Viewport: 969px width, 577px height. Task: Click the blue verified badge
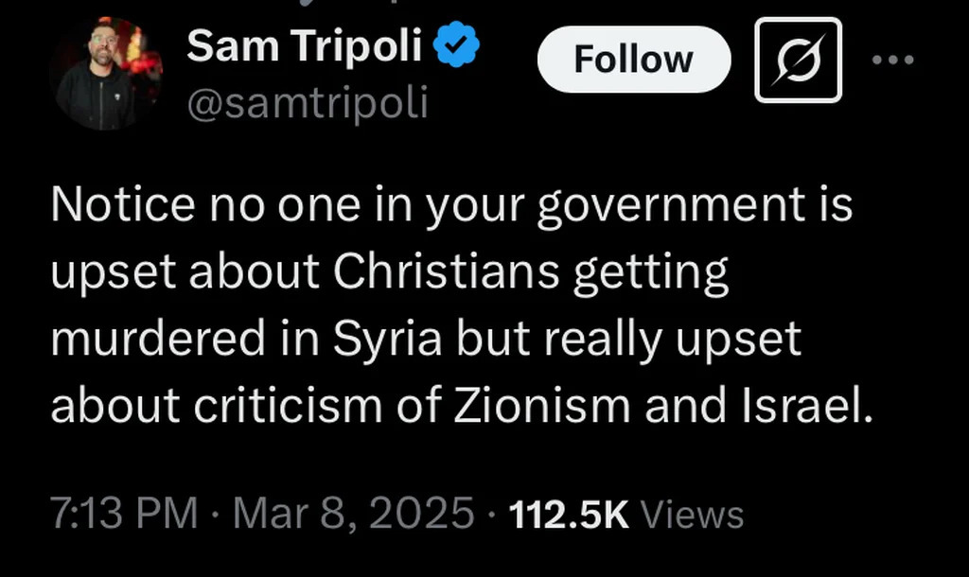[457, 46]
